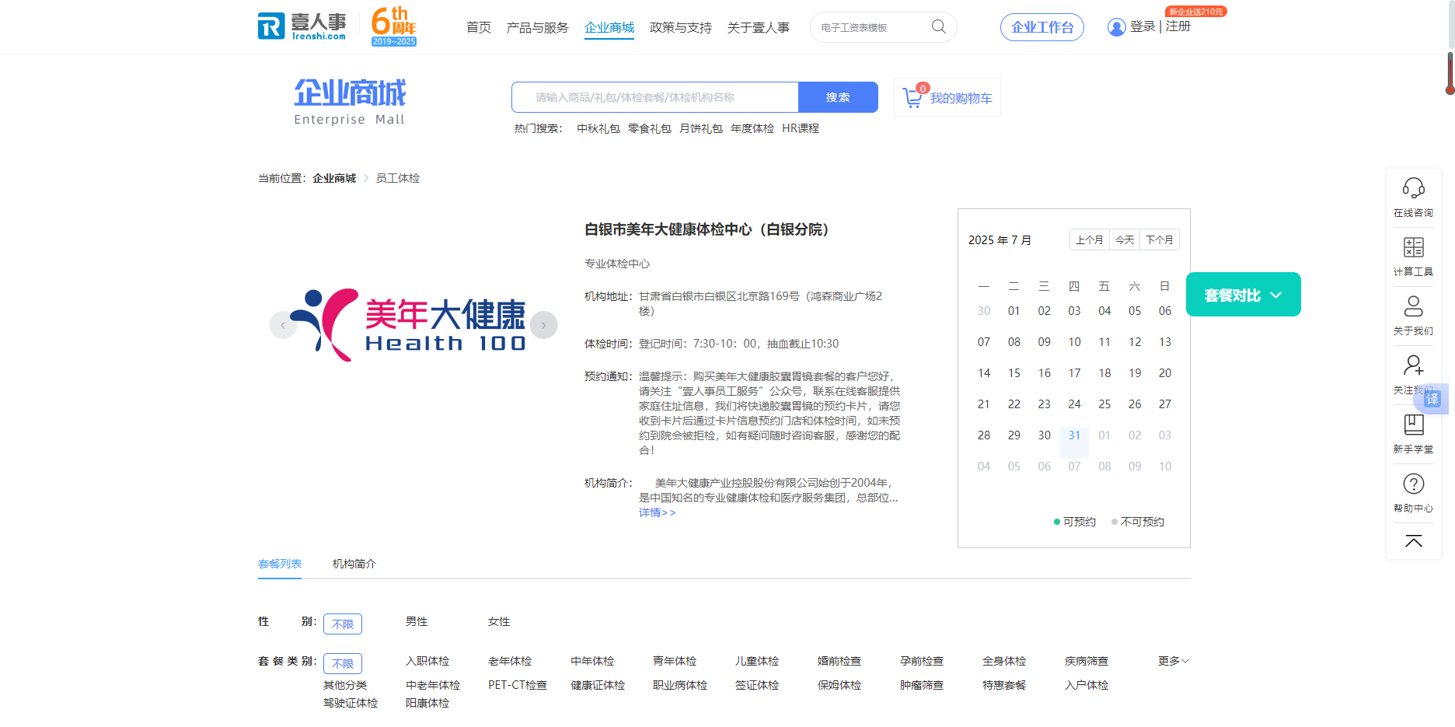Open 关于壹人事 navigation menu

coord(759,27)
